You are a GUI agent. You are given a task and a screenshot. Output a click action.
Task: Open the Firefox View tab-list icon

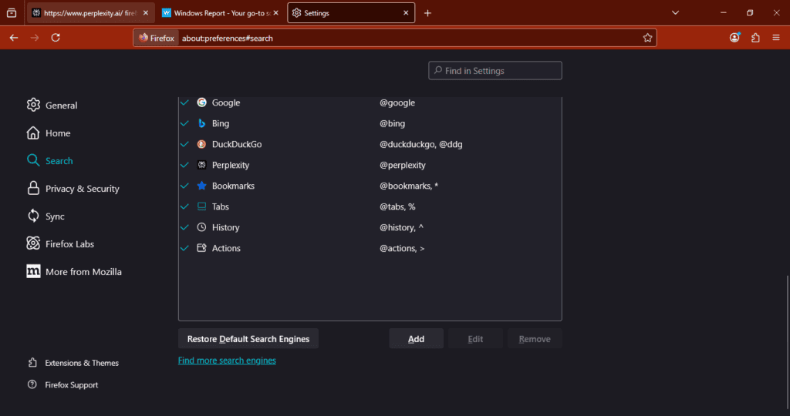point(12,13)
